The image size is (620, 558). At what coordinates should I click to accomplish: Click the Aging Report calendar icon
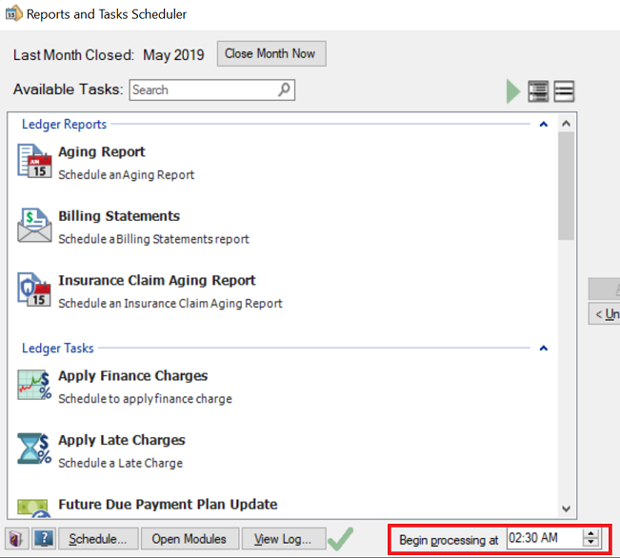click(34, 161)
